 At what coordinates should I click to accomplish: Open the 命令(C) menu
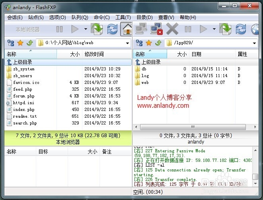[x=101, y=17]
